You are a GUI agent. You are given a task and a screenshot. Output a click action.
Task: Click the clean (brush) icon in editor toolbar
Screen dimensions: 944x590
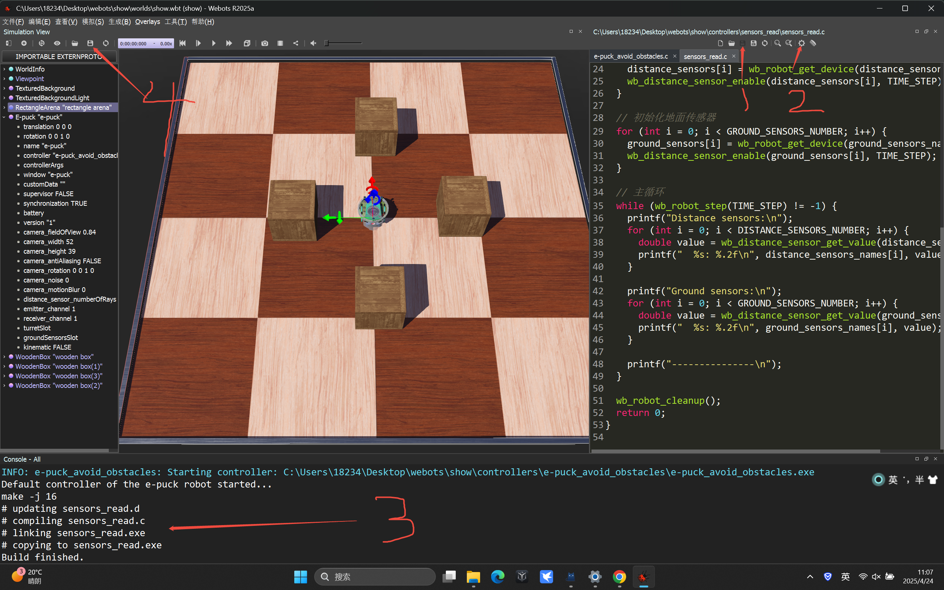pos(813,43)
